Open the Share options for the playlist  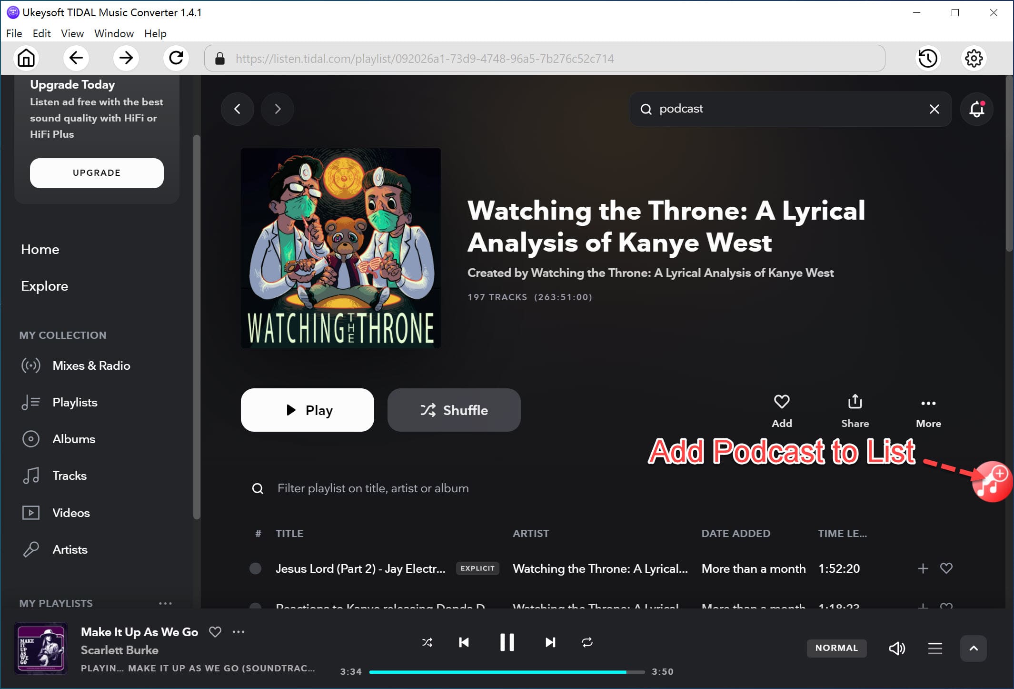(x=855, y=403)
